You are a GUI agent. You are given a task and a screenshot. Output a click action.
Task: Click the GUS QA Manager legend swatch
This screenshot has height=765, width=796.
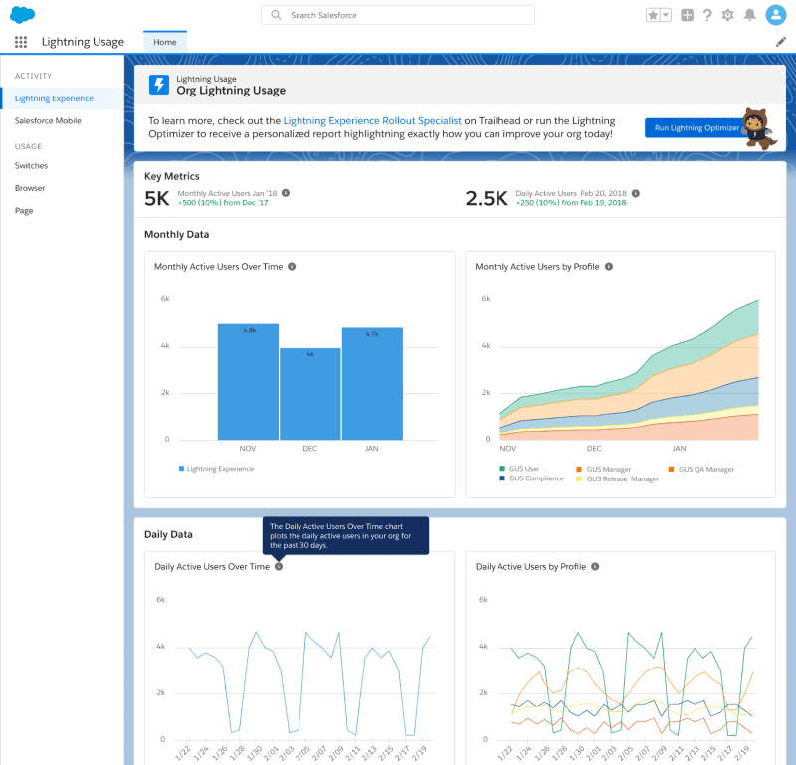tap(671, 469)
